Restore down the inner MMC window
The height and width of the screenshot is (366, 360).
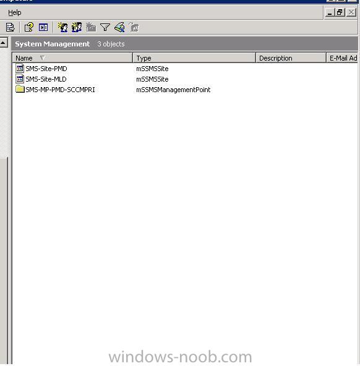(x=340, y=12)
